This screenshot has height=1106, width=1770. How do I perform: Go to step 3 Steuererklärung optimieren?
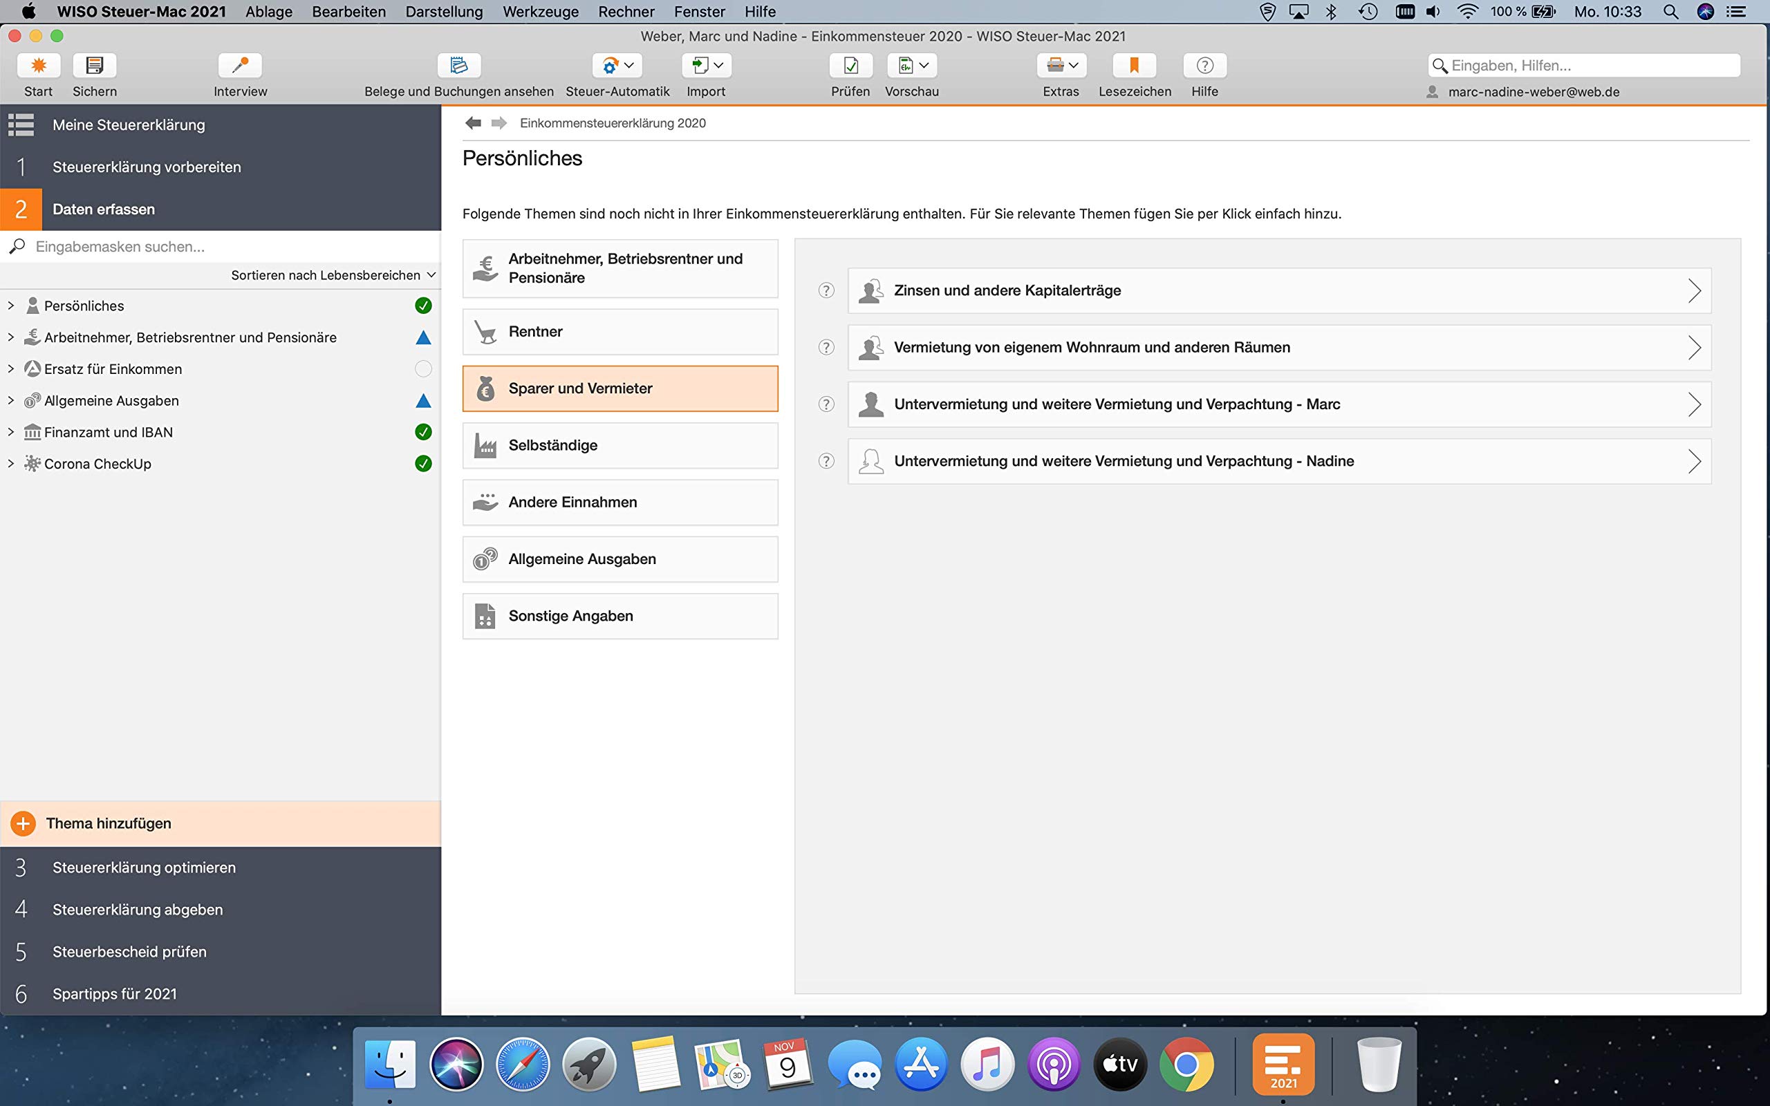click(220, 868)
